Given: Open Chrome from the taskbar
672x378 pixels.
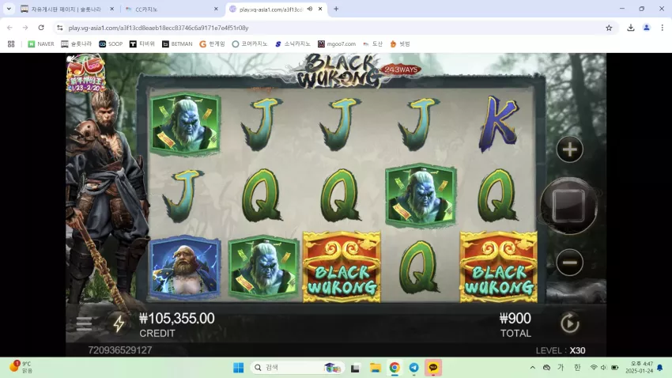Looking at the screenshot, I should click(x=395, y=367).
